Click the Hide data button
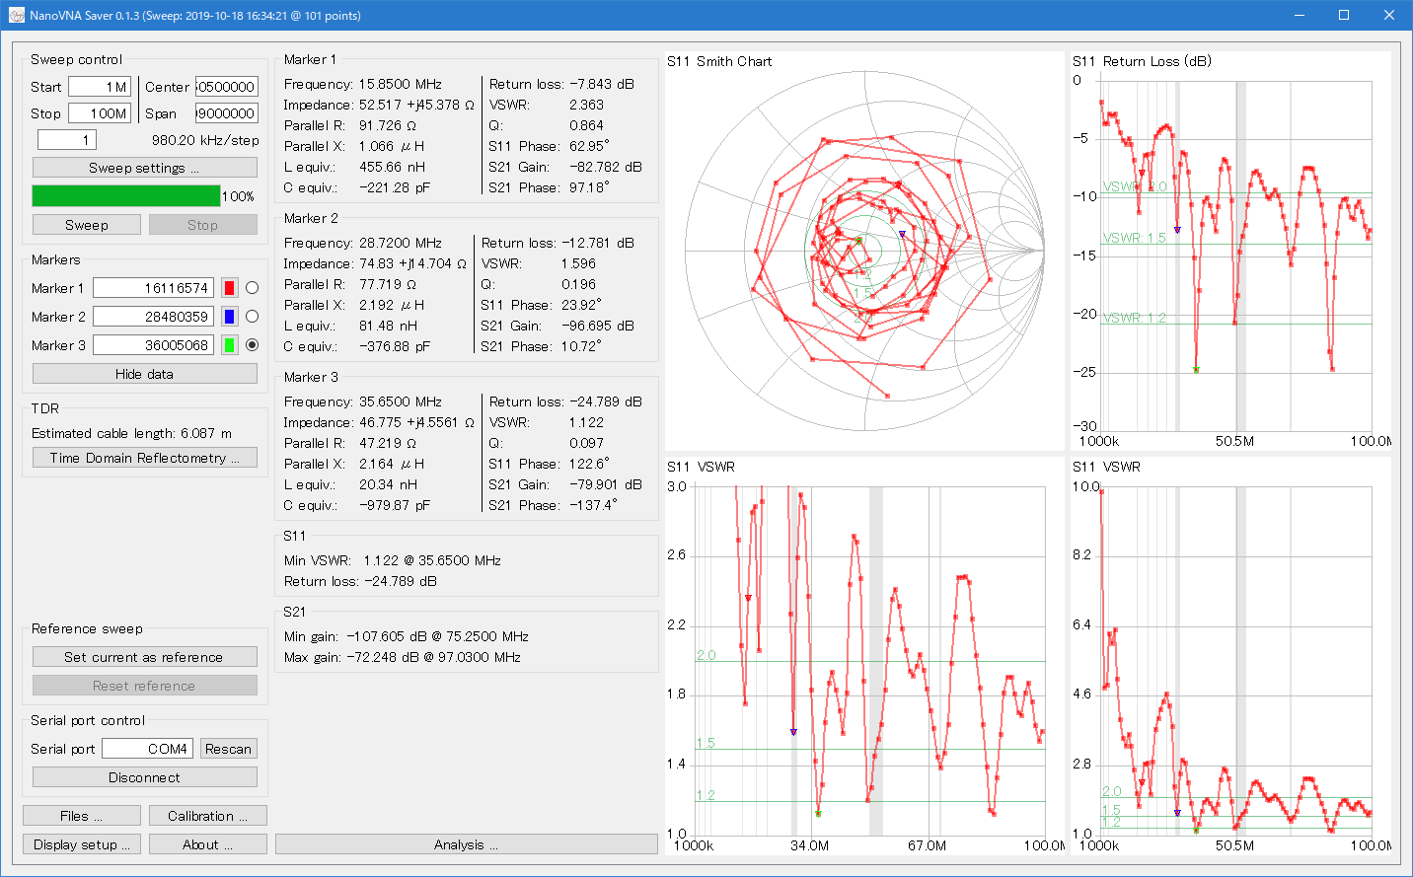 tap(145, 374)
